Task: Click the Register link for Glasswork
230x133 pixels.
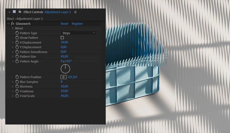Action: [77, 24]
